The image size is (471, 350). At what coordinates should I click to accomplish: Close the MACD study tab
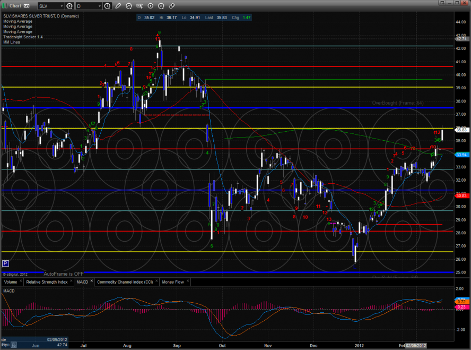click(91, 280)
